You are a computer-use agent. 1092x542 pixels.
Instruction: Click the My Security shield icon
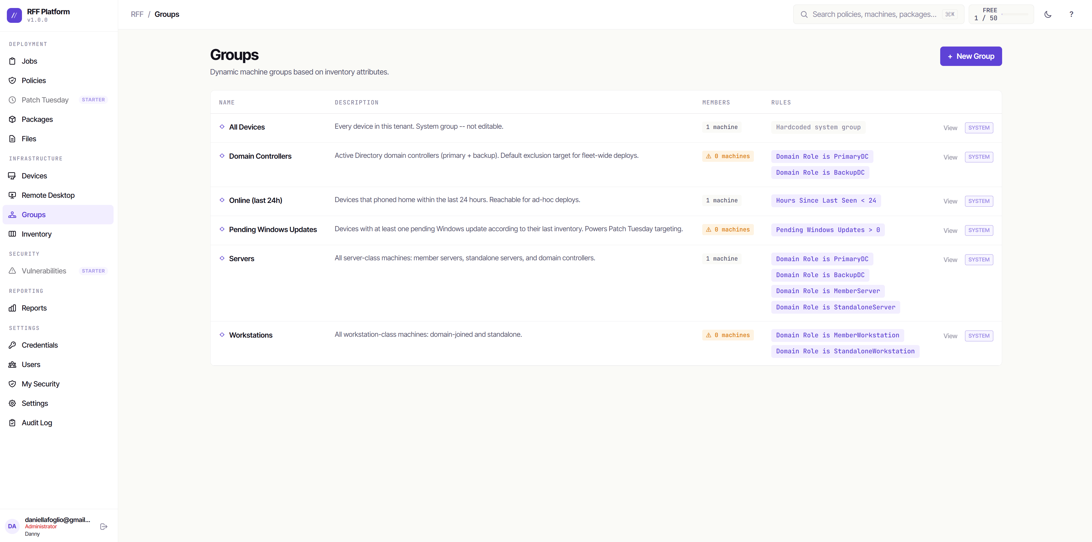pos(12,384)
